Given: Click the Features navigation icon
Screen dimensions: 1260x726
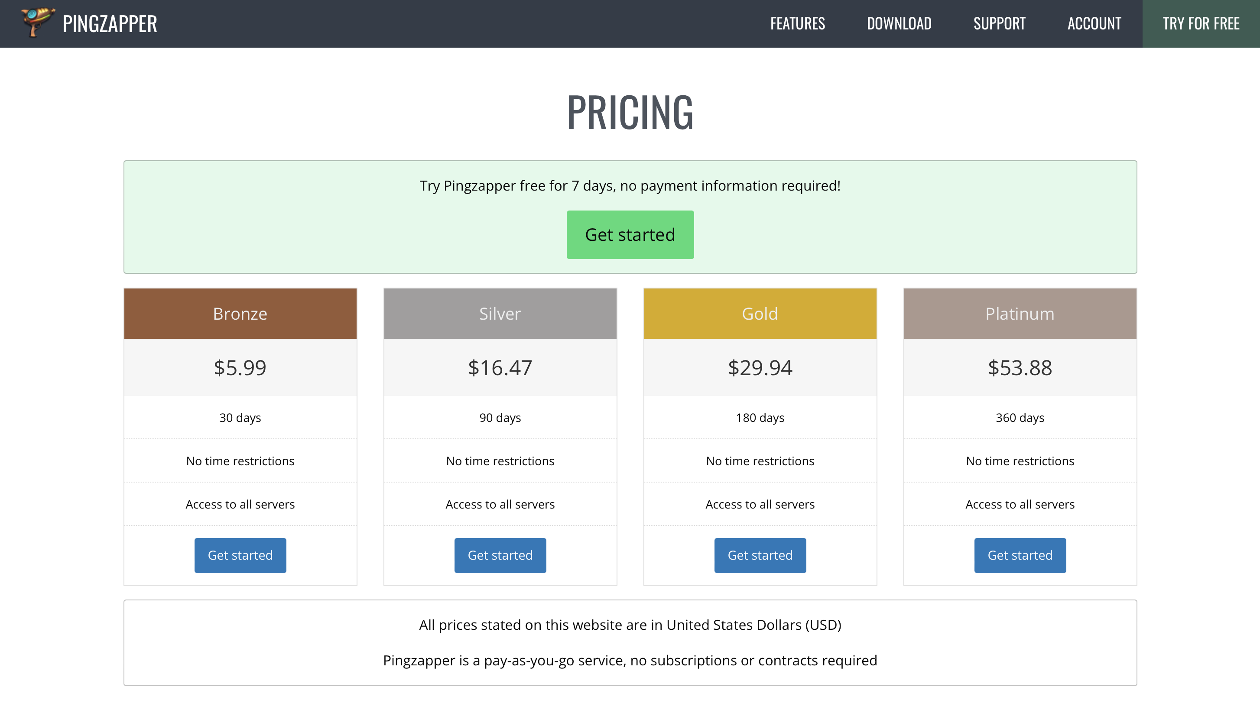Looking at the screenshot, I should [797, 23].
